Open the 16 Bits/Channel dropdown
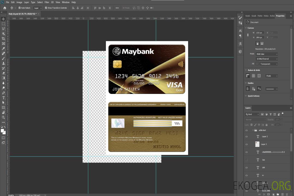Image resolution: width=294 pixels, height=196 pixels. point(267,59)
